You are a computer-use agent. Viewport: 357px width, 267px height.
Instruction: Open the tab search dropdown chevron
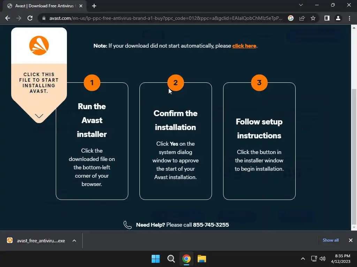[301, 5]
